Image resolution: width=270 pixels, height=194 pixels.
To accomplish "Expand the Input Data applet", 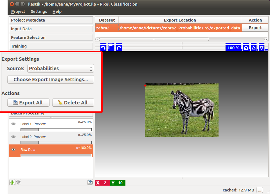I will tap(51, 29).
